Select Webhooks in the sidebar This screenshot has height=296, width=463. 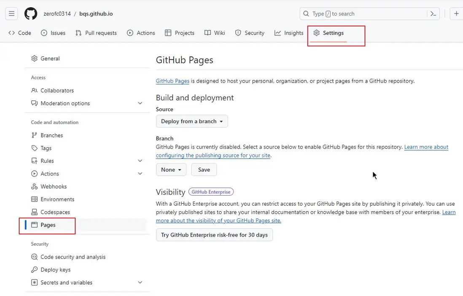(x=54, y=186)
